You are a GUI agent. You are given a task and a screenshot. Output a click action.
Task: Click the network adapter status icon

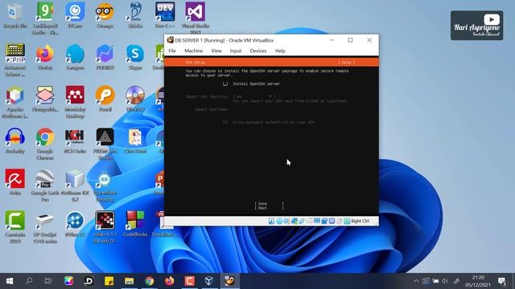pos(295,222)
